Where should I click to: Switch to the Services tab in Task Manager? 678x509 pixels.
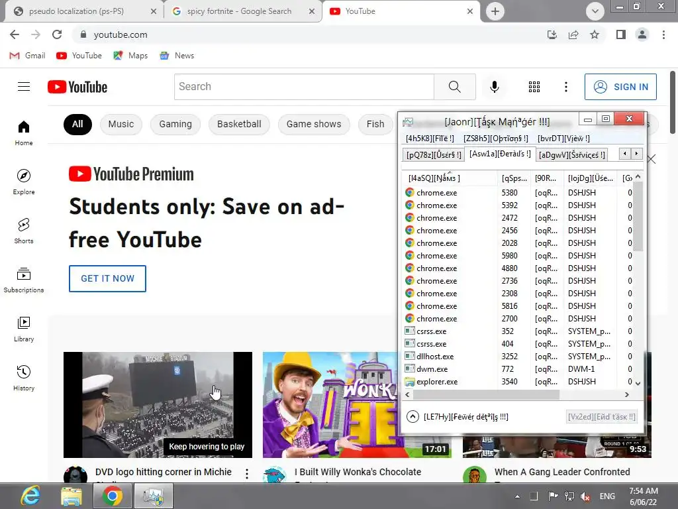click(571, 154)
